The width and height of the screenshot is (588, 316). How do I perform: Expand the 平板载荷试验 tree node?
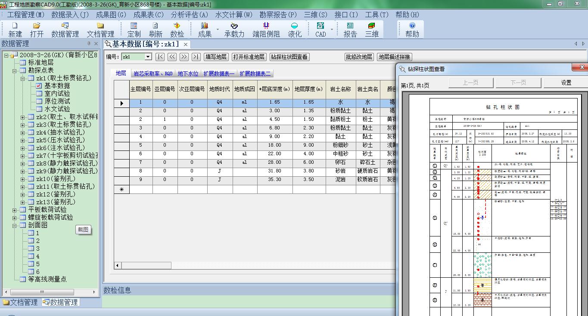(x=15, y=210)
